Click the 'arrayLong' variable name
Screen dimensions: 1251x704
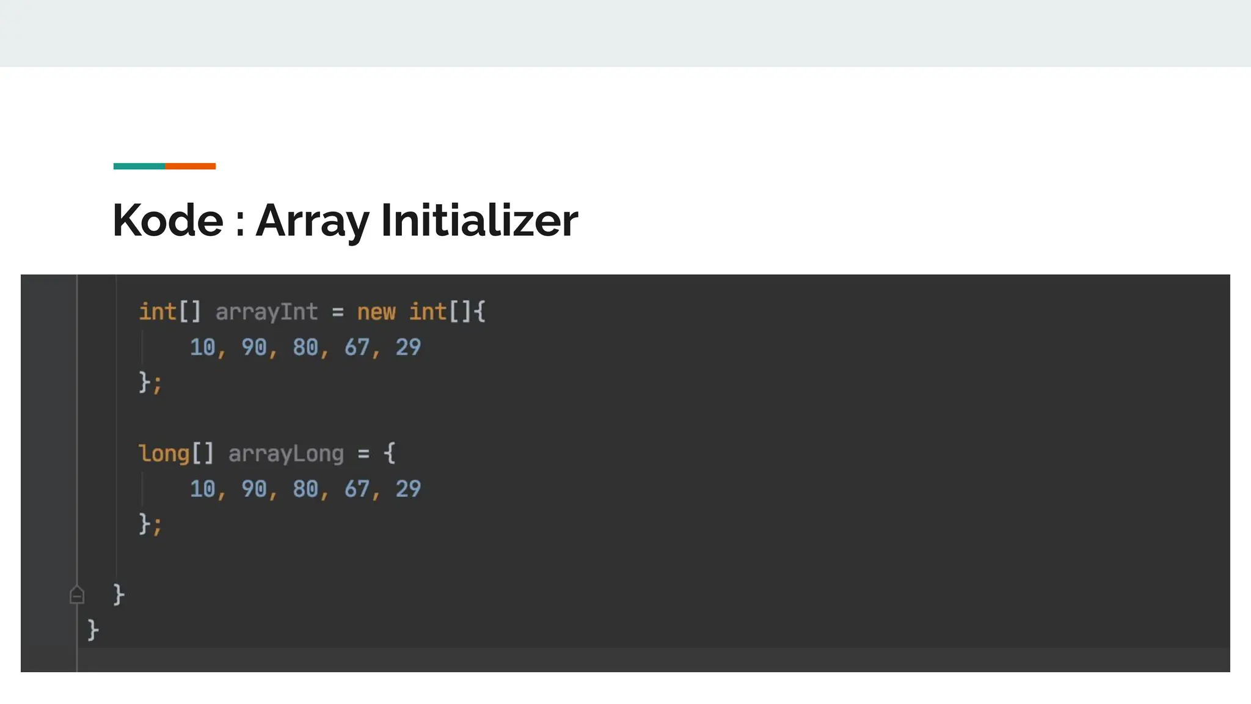coord(286,454)
